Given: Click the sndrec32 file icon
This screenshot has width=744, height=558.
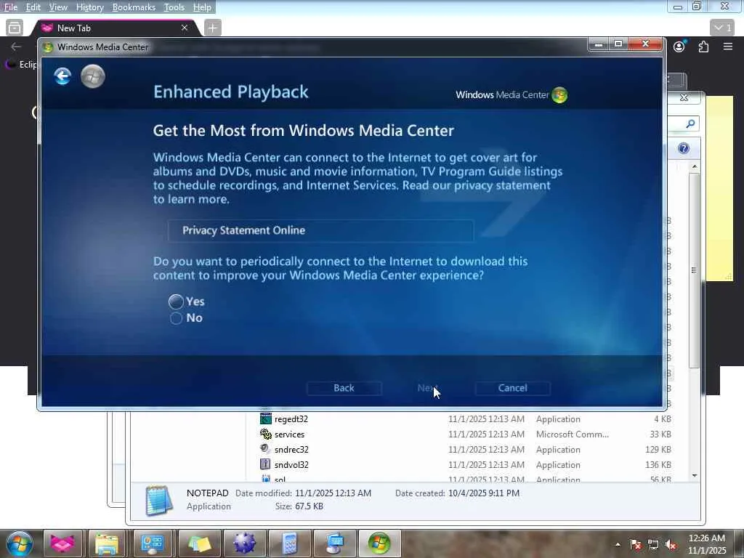Looking at the screenshot, I should click(265, 449).
